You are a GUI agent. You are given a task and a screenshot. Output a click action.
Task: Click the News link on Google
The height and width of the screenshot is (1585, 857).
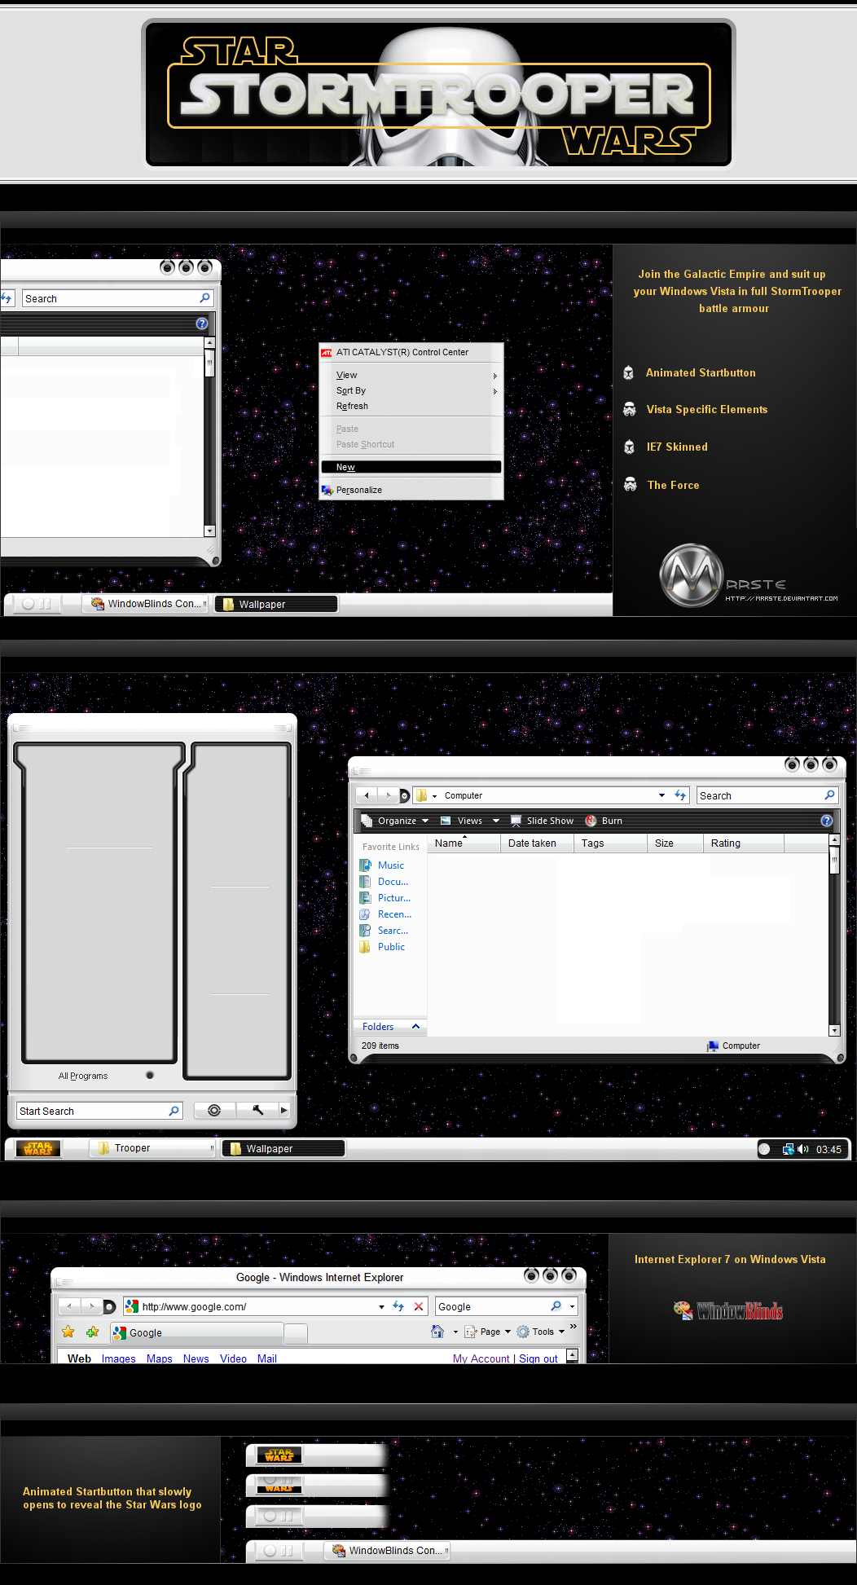[x=196, y=1358]
